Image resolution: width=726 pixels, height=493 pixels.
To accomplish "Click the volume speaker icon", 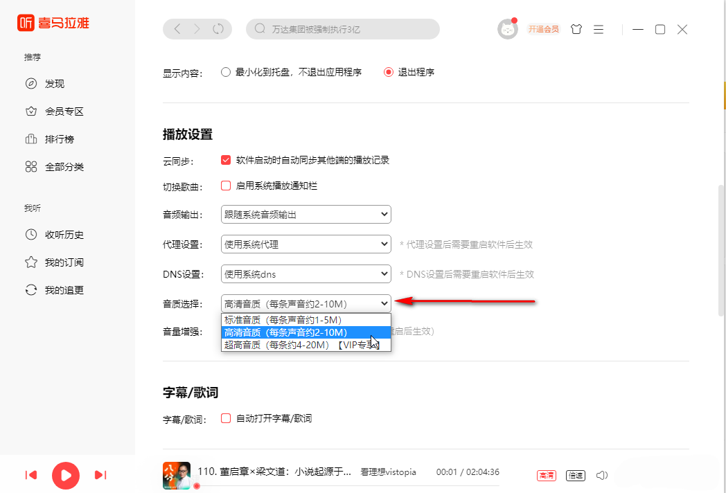I will point(601,476).
